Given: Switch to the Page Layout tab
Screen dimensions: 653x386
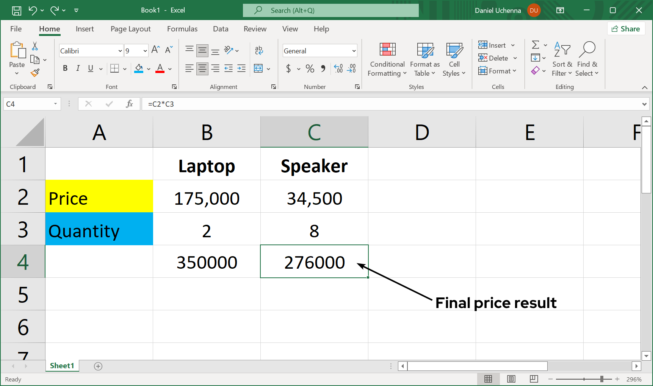Looking at the screenshot, I should (130, 29).
